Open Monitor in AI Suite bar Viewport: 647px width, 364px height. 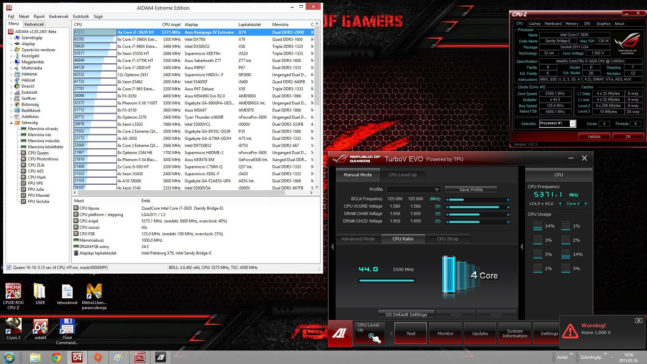tap(445, 333)
